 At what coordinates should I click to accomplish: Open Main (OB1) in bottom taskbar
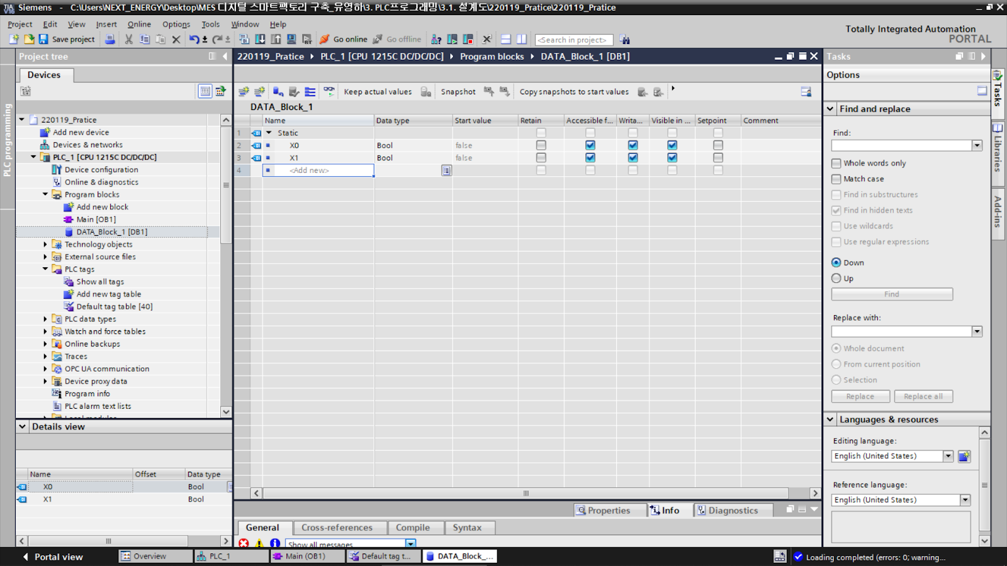307,556
